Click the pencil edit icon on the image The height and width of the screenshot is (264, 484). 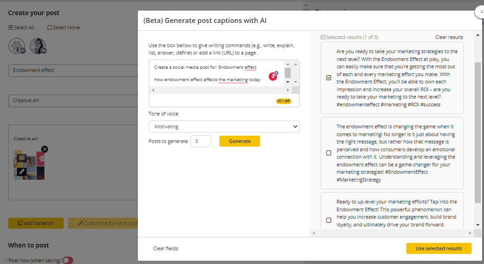point(22,171)
